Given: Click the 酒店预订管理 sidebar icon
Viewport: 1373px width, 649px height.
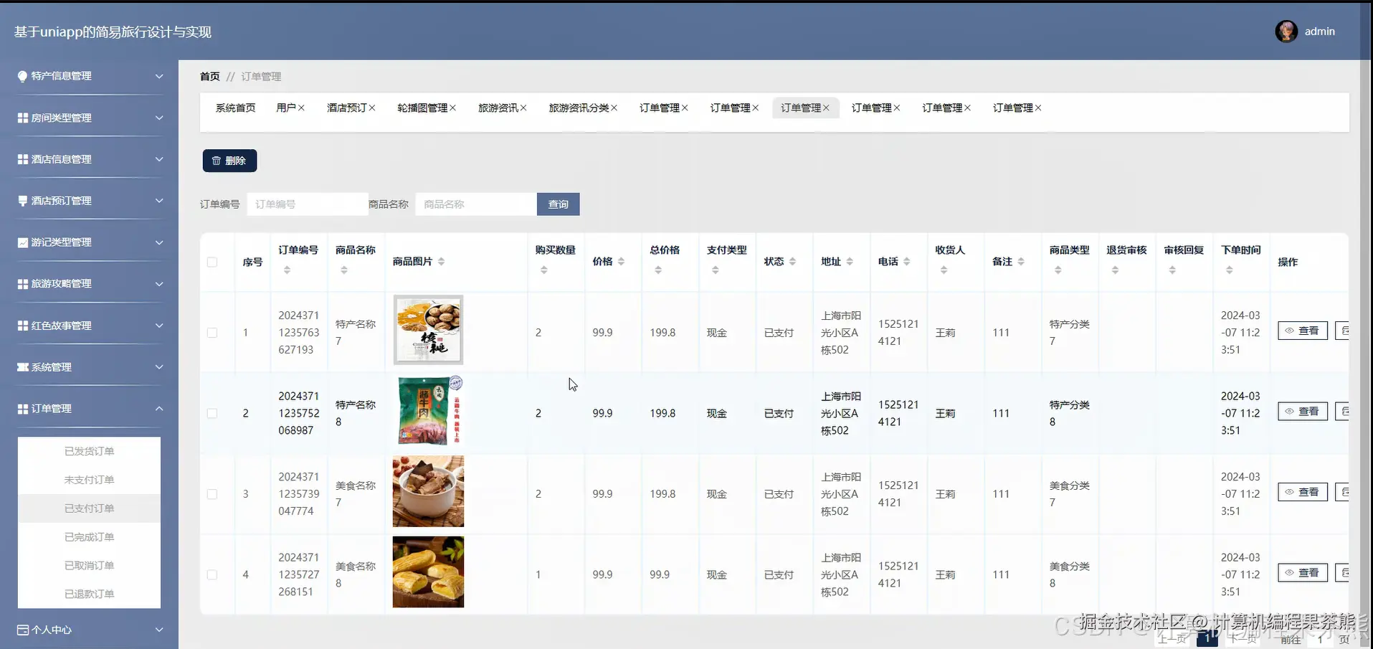Looking at the screenshot, I should (x=22, y=200).
